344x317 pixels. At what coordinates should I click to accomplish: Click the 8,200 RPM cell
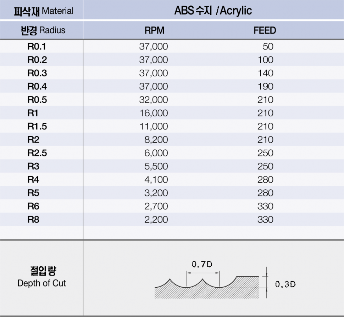pos(156,140)
